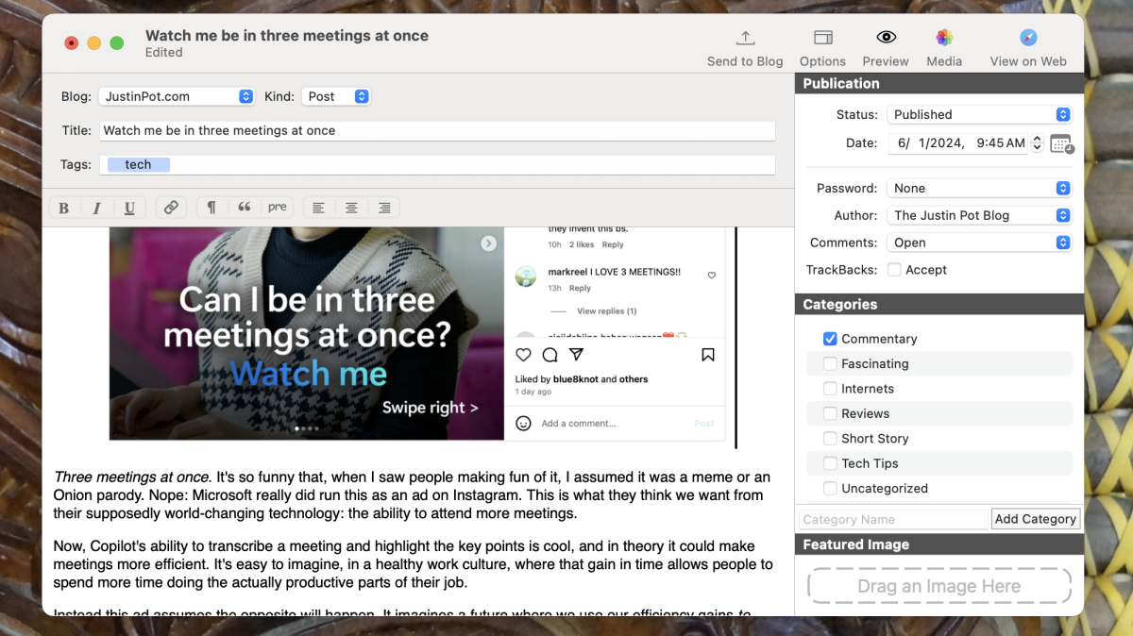Viewport: 1133px width, 636px height.
Task: Open the Options panel icon
Action: (x=822, y=38)
